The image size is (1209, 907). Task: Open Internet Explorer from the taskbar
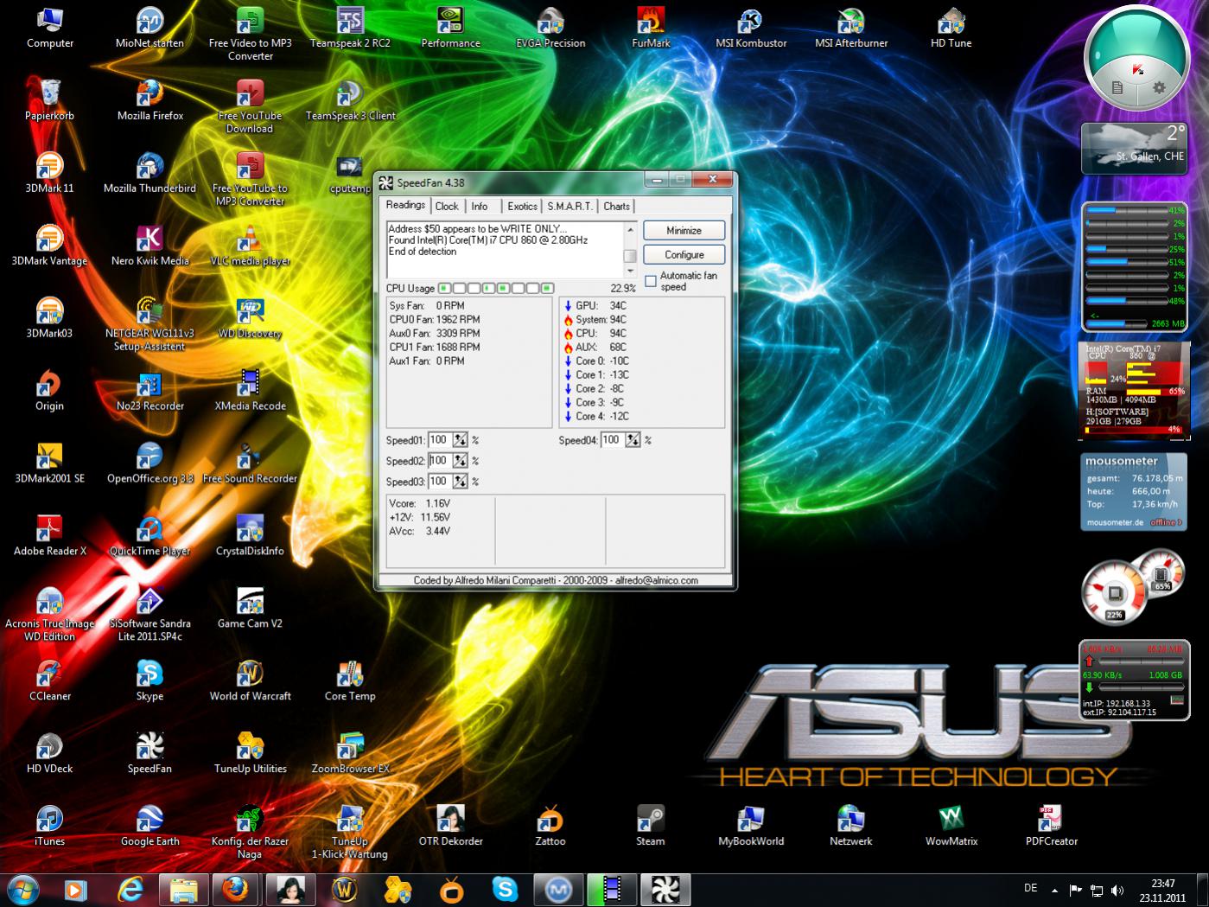click(x=130, y=889)
